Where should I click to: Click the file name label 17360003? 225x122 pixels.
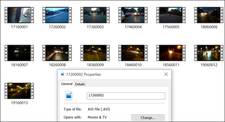tap(95, 27)
